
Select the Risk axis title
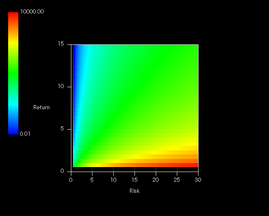134,191
